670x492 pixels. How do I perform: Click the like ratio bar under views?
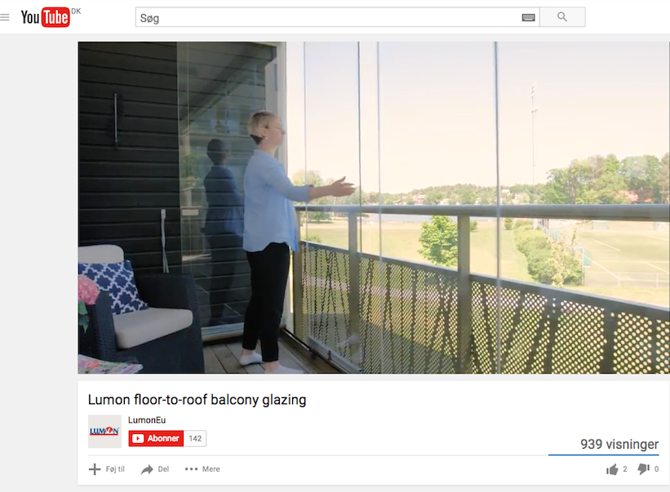[604, 454]
